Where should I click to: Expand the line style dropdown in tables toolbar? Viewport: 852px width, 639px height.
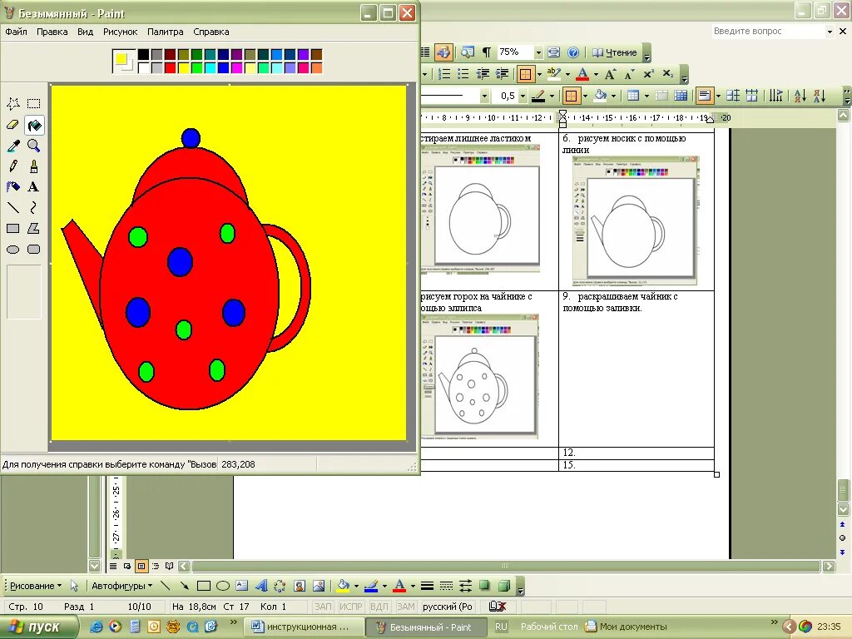(484, 97)
